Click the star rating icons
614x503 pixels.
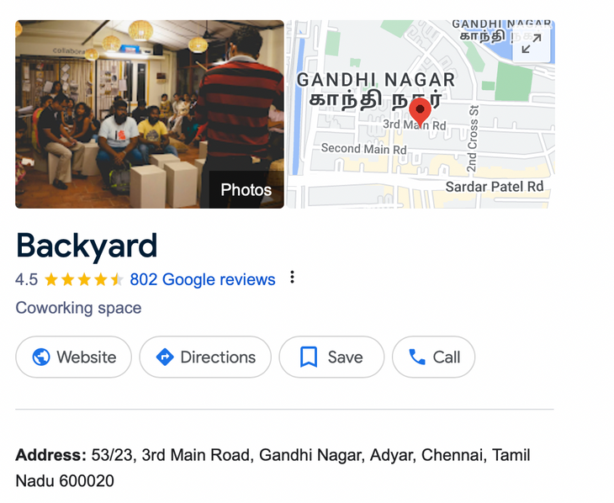click(83, 280)
